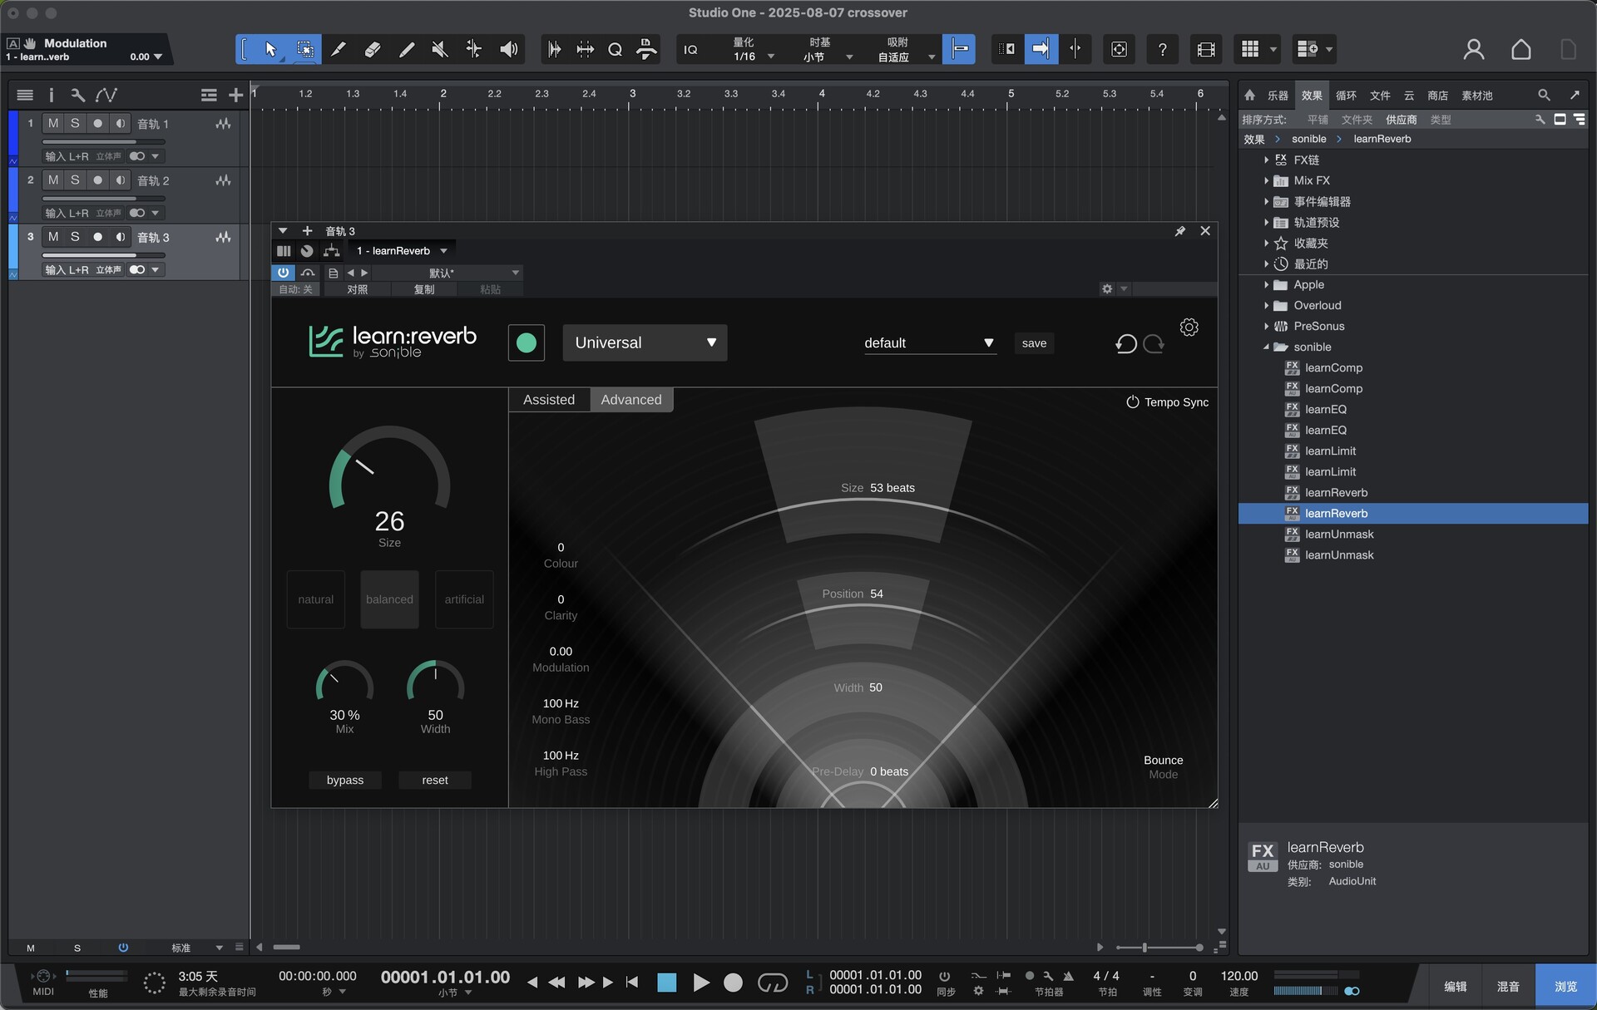This screenshot has width=1597, height=1010.
Task: Expand the PreSonus vendor folder
Action: [x=1266, y=326]
